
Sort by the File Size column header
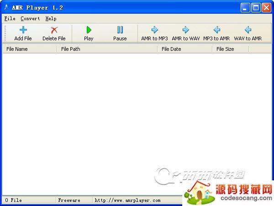pos(231,49)
